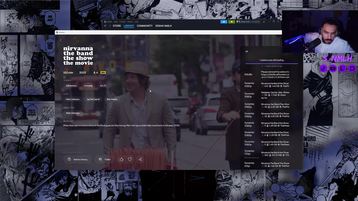Open Twitch icon on stream overlay
The width and height of the screenshot is (358, 201).
(x=343, y=68)
